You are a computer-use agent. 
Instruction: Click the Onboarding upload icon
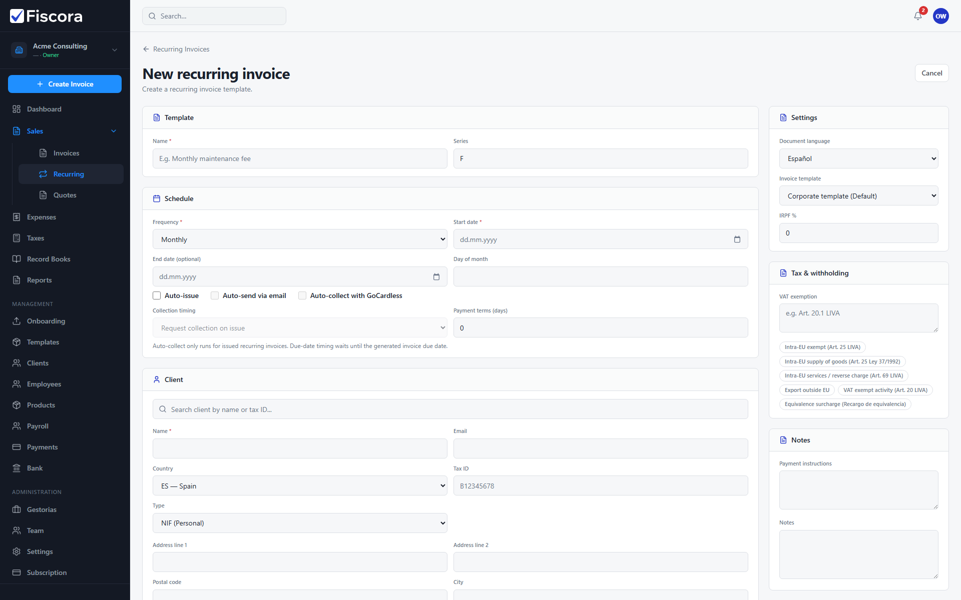pos(17,321)
